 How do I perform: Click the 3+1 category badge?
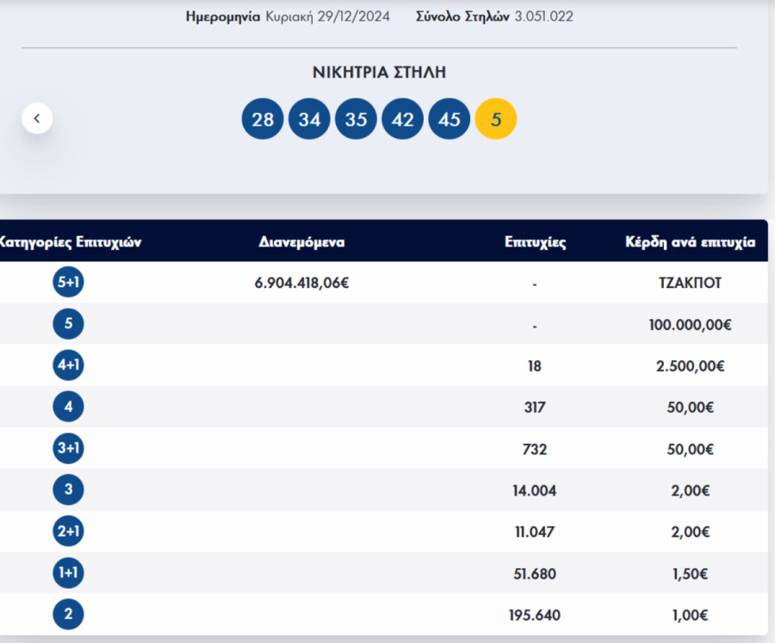coord(69,449)
